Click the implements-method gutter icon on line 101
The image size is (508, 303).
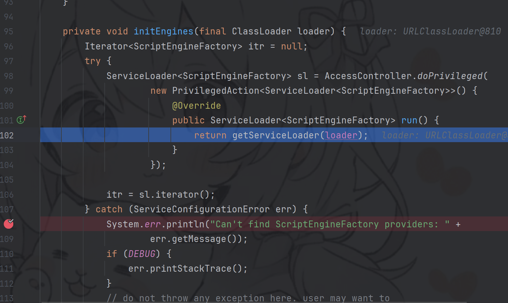(21, 120)
